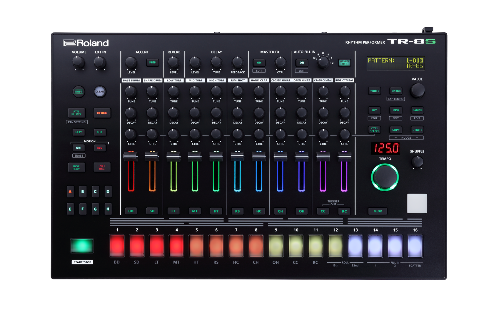Click the orange snare drum fader
494x312 pixels.
click(x=152, y=156)
